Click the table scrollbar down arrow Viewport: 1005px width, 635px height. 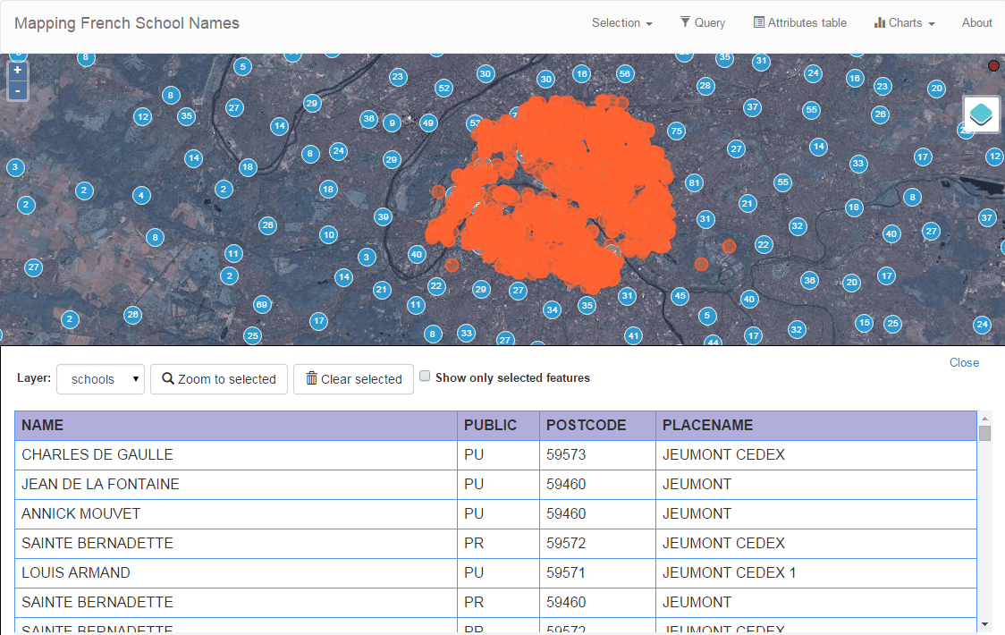coord(984,623)
